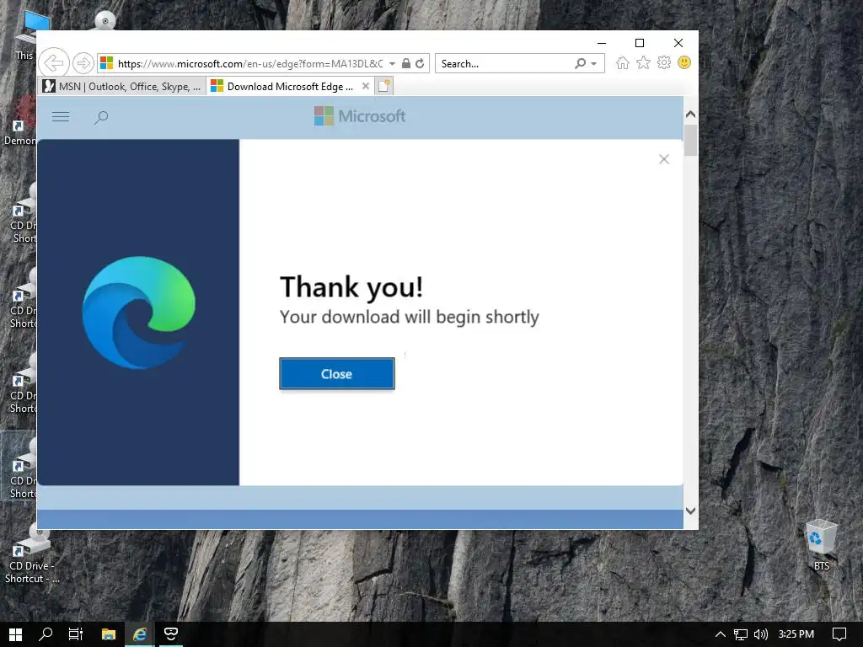The image size is (863, 647).
Task: Click the Refresh icon in address bar
Action: point(420,63)
